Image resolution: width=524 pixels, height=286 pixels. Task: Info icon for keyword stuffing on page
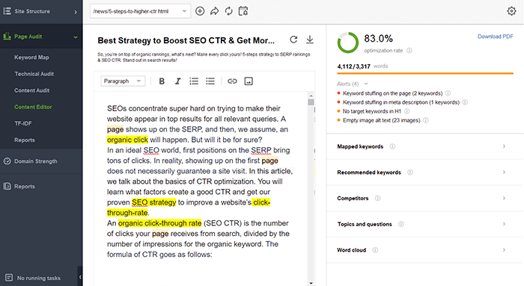point(448,93)
